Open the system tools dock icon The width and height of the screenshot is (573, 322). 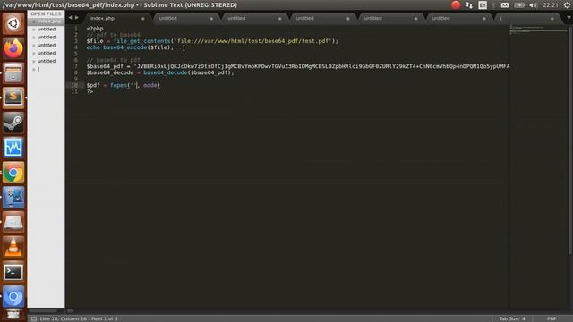13,197
